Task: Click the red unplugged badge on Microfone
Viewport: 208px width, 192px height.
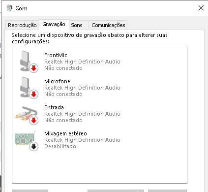Action: coord(34,95)
